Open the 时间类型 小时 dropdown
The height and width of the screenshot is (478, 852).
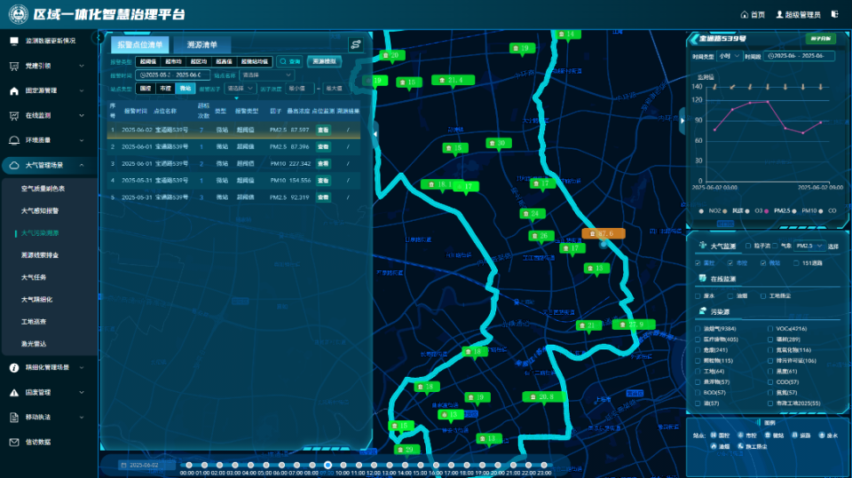click(729, 56)
